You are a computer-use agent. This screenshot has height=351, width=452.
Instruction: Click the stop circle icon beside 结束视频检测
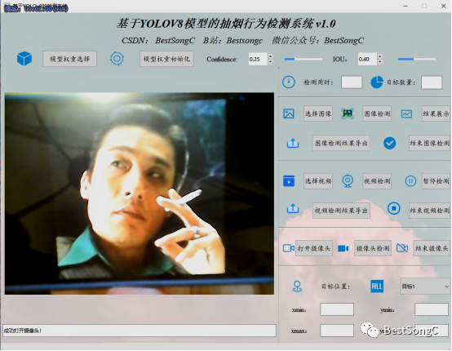[x=394, y=208]
